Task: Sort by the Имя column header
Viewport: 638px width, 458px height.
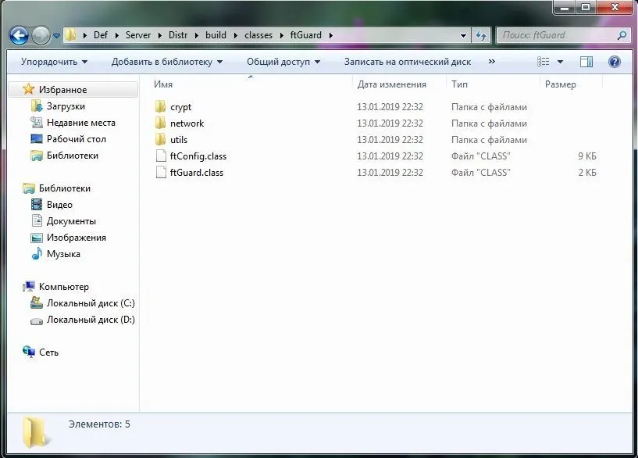Action: point(163,84)
